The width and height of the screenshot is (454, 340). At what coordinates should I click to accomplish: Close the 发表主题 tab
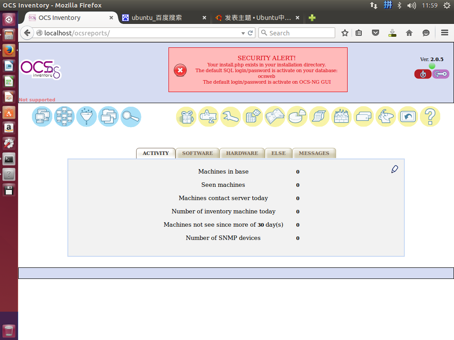[x=297, y=18]
